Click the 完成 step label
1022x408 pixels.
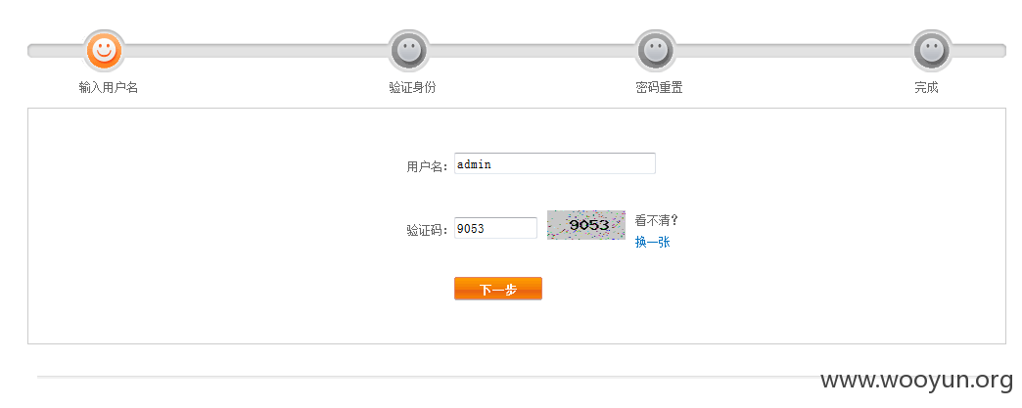tap(926, 87)
